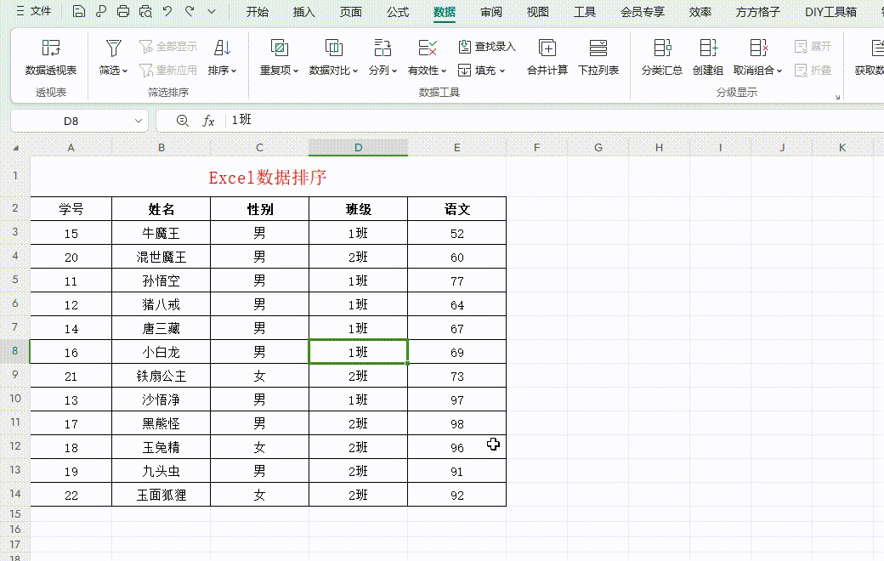Click the 学号 cell 22
Viewport: 884px width, 561px height.
[71, 495]
